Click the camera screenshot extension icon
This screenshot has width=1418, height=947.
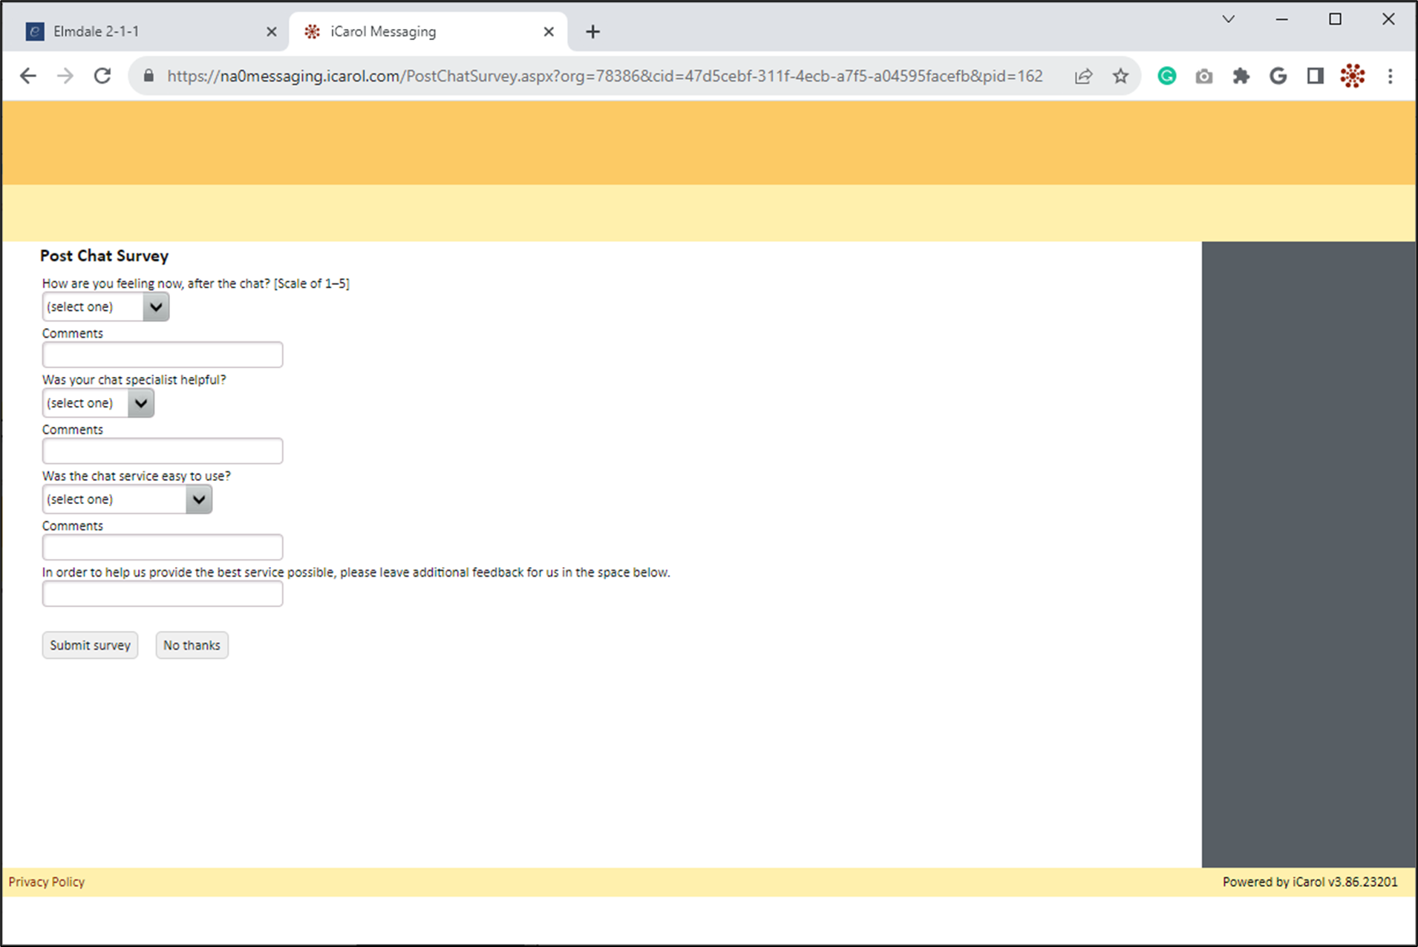(x=1203, y=76)
